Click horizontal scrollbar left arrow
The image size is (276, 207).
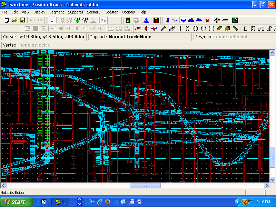[3, 185]
